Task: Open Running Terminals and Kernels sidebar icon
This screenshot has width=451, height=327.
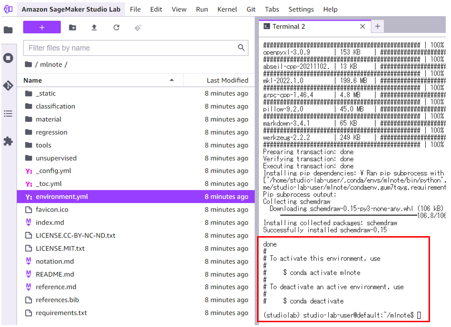Action: click(x=8, y=58)
